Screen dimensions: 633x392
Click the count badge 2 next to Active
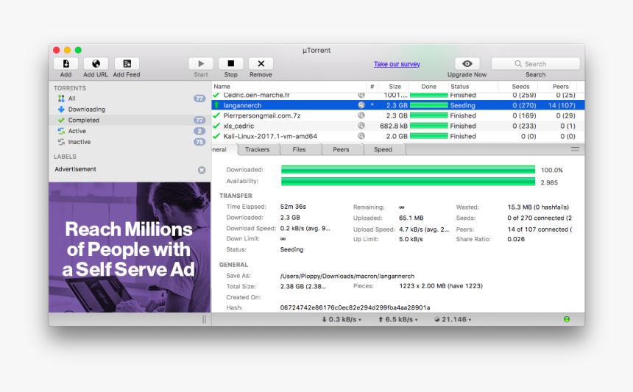coord(199,131)
